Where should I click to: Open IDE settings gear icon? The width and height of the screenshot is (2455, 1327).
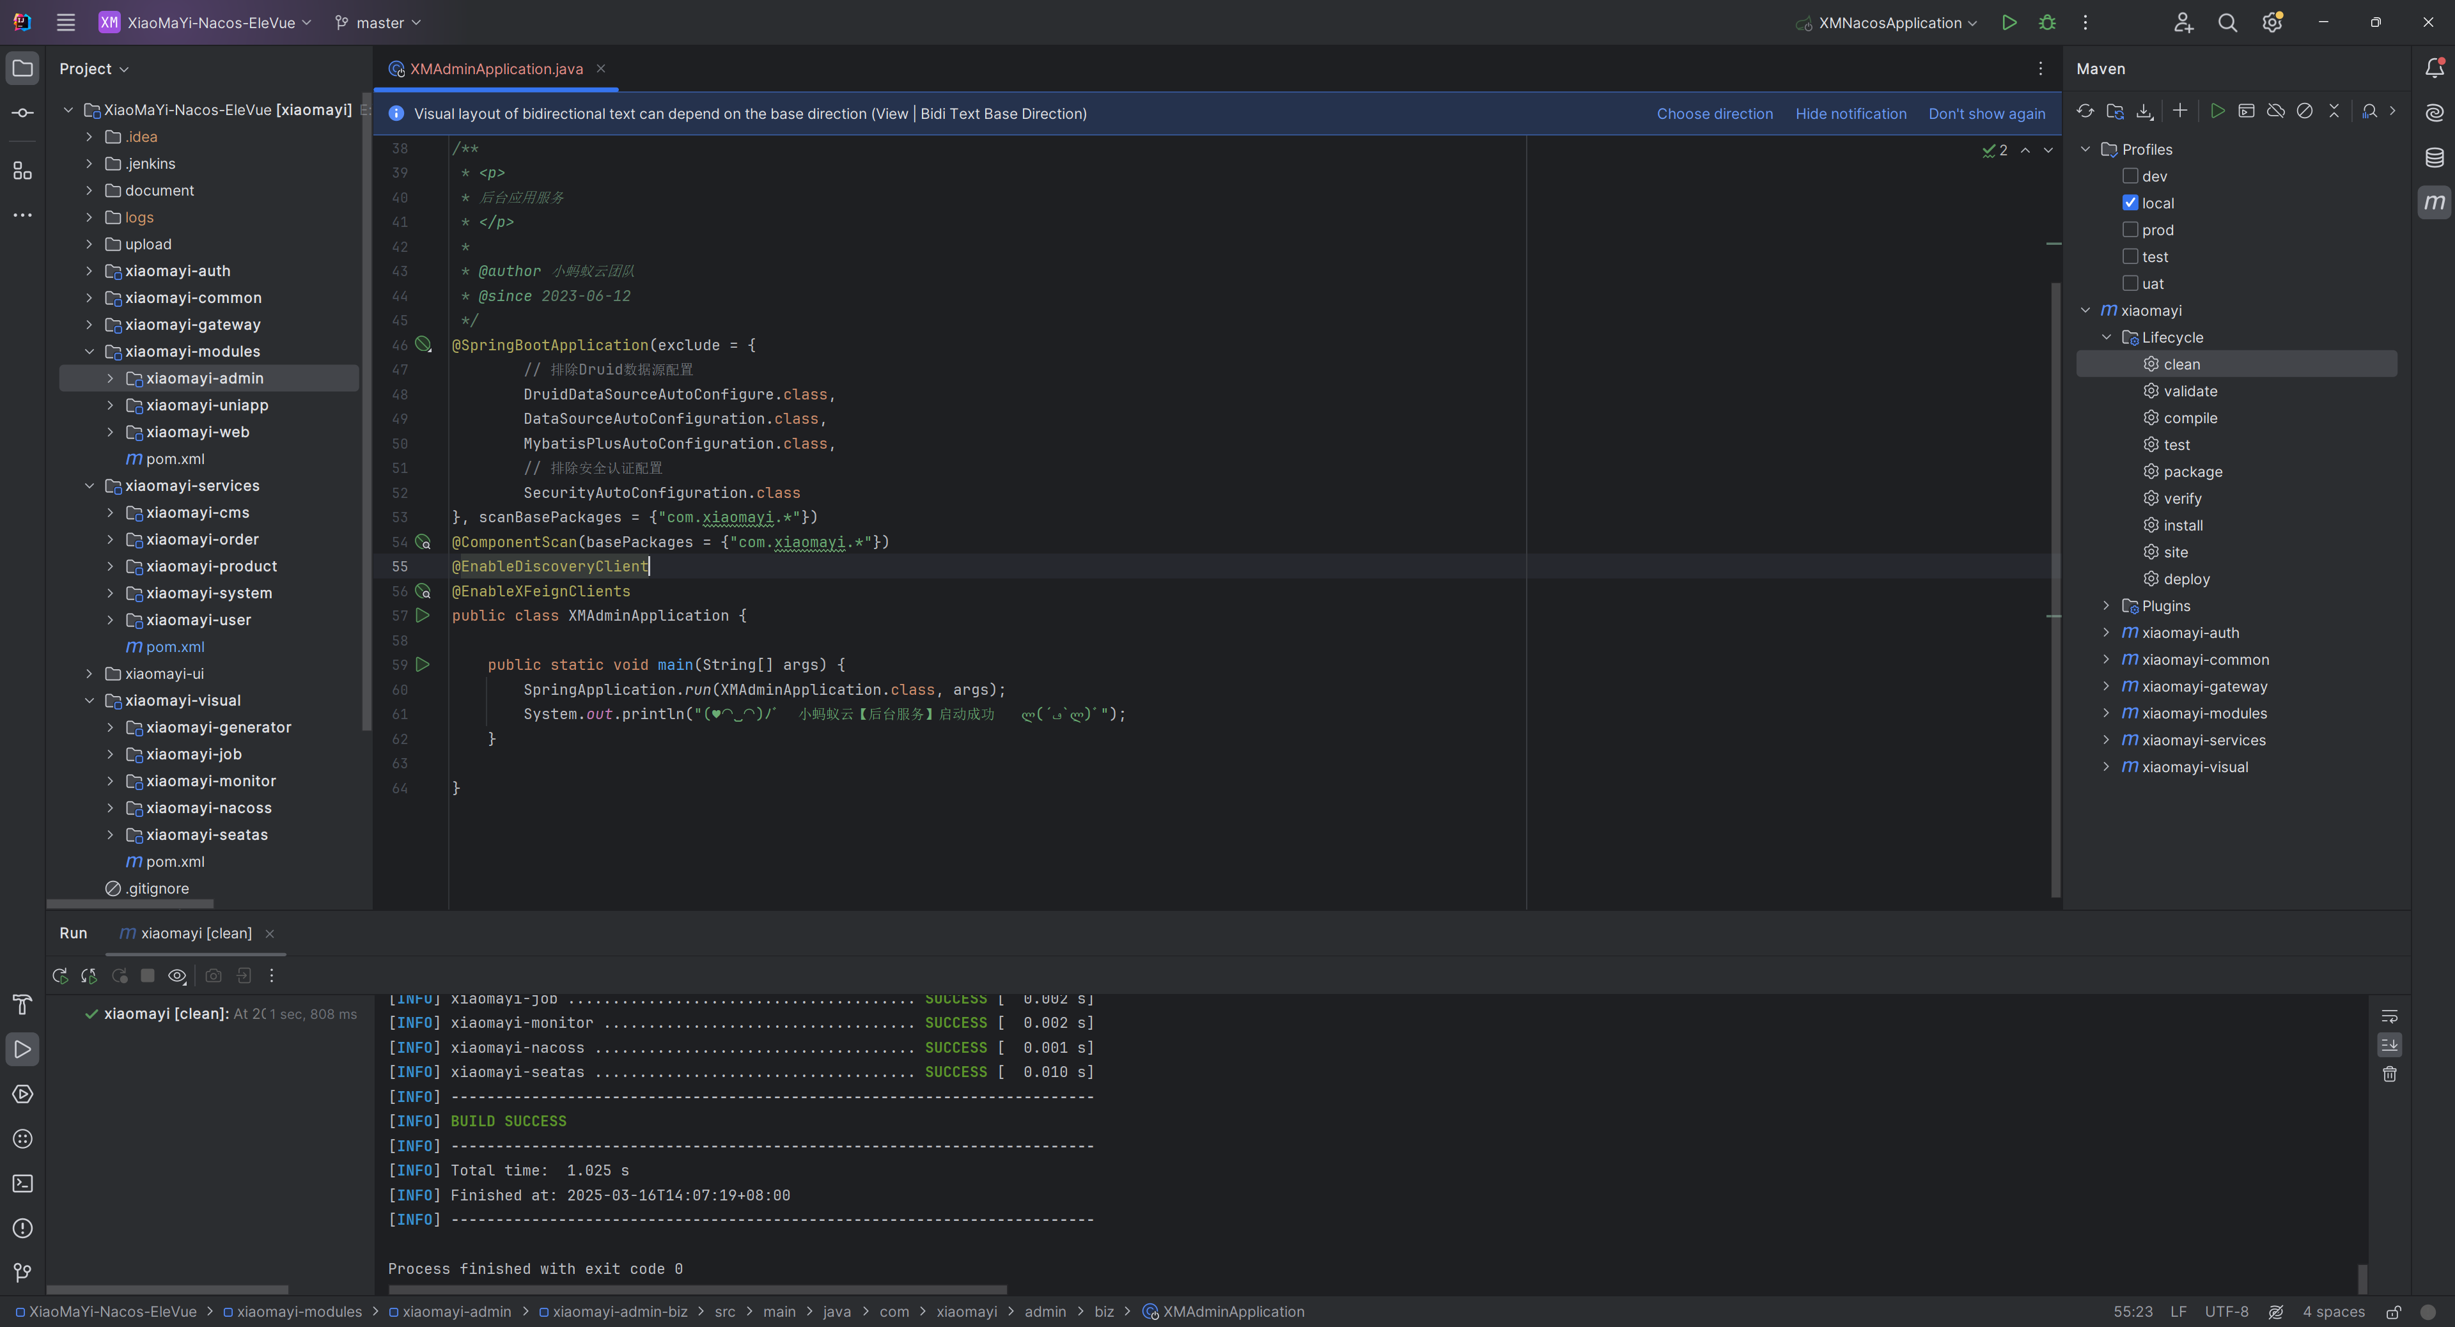click(x=2272, y=23)
